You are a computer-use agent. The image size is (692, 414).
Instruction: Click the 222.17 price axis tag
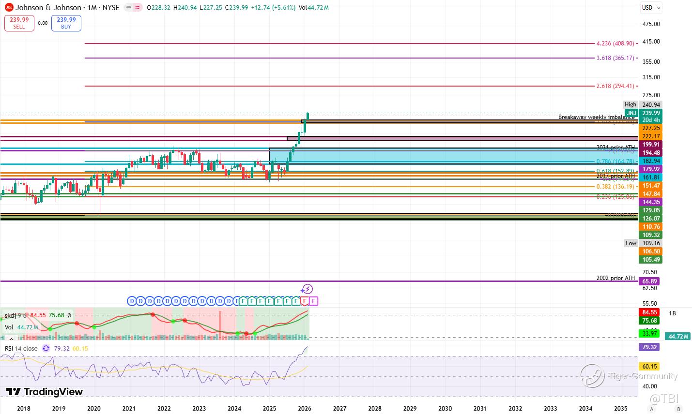tap(650, 136)
